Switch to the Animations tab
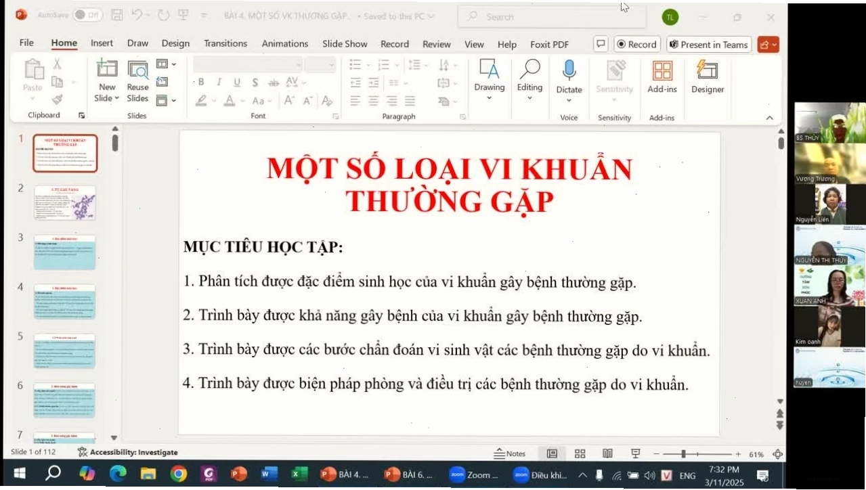Screen dimensions: 866x490 [x=285, y=43]
